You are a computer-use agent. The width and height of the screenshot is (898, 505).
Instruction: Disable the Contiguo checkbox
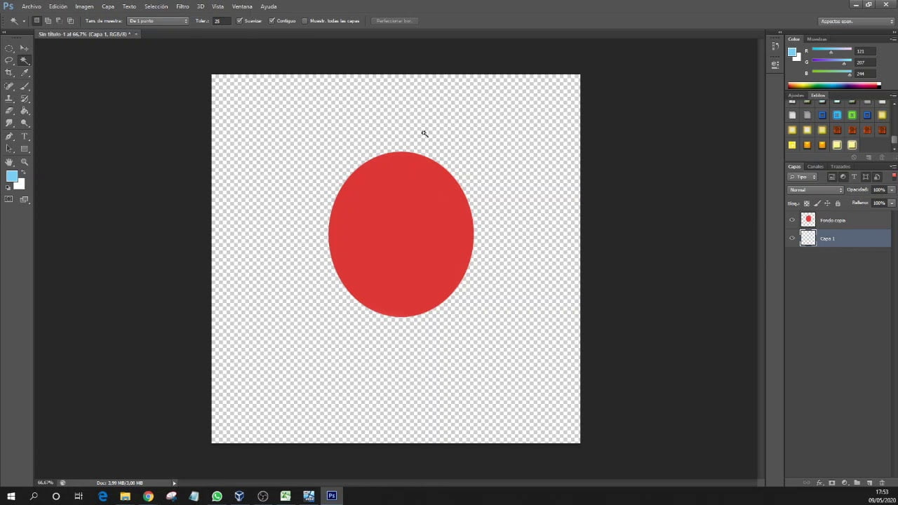tap(272, 21)
